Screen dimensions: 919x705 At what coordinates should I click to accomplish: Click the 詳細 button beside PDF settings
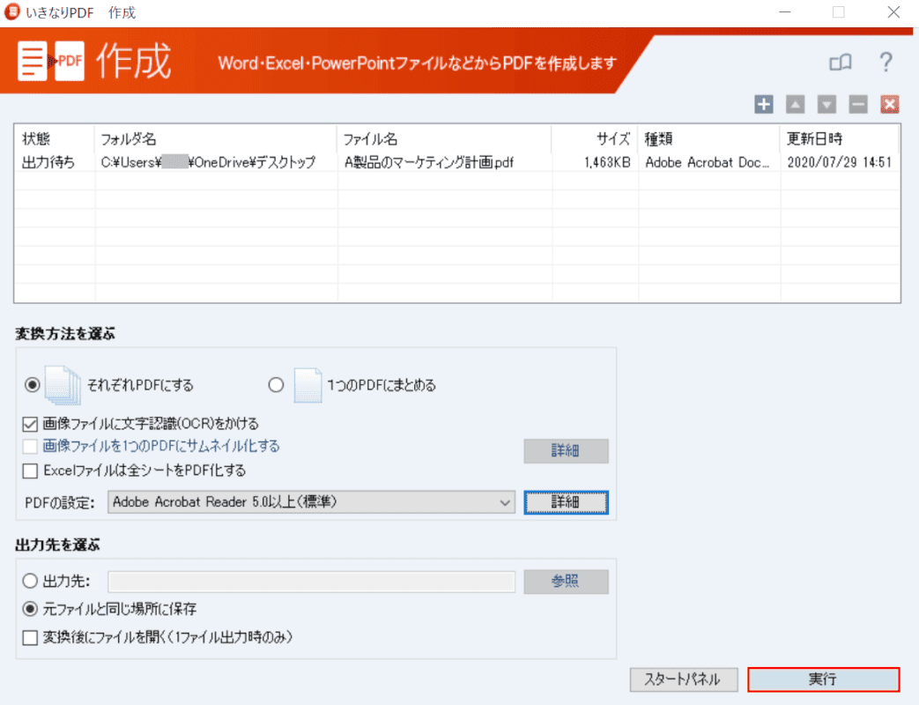566,502
